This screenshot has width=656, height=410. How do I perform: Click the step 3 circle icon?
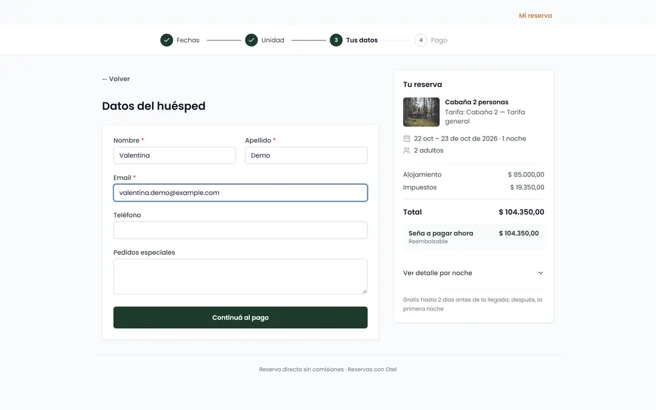point(336,40)
